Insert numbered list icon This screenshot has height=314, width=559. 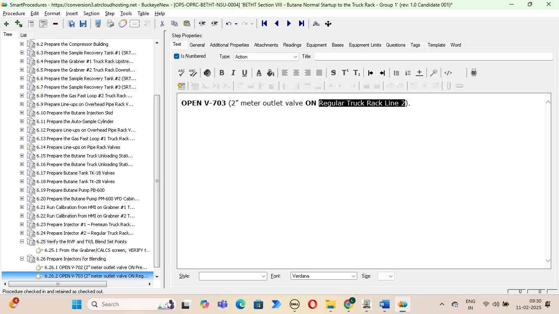coord(408,73)
